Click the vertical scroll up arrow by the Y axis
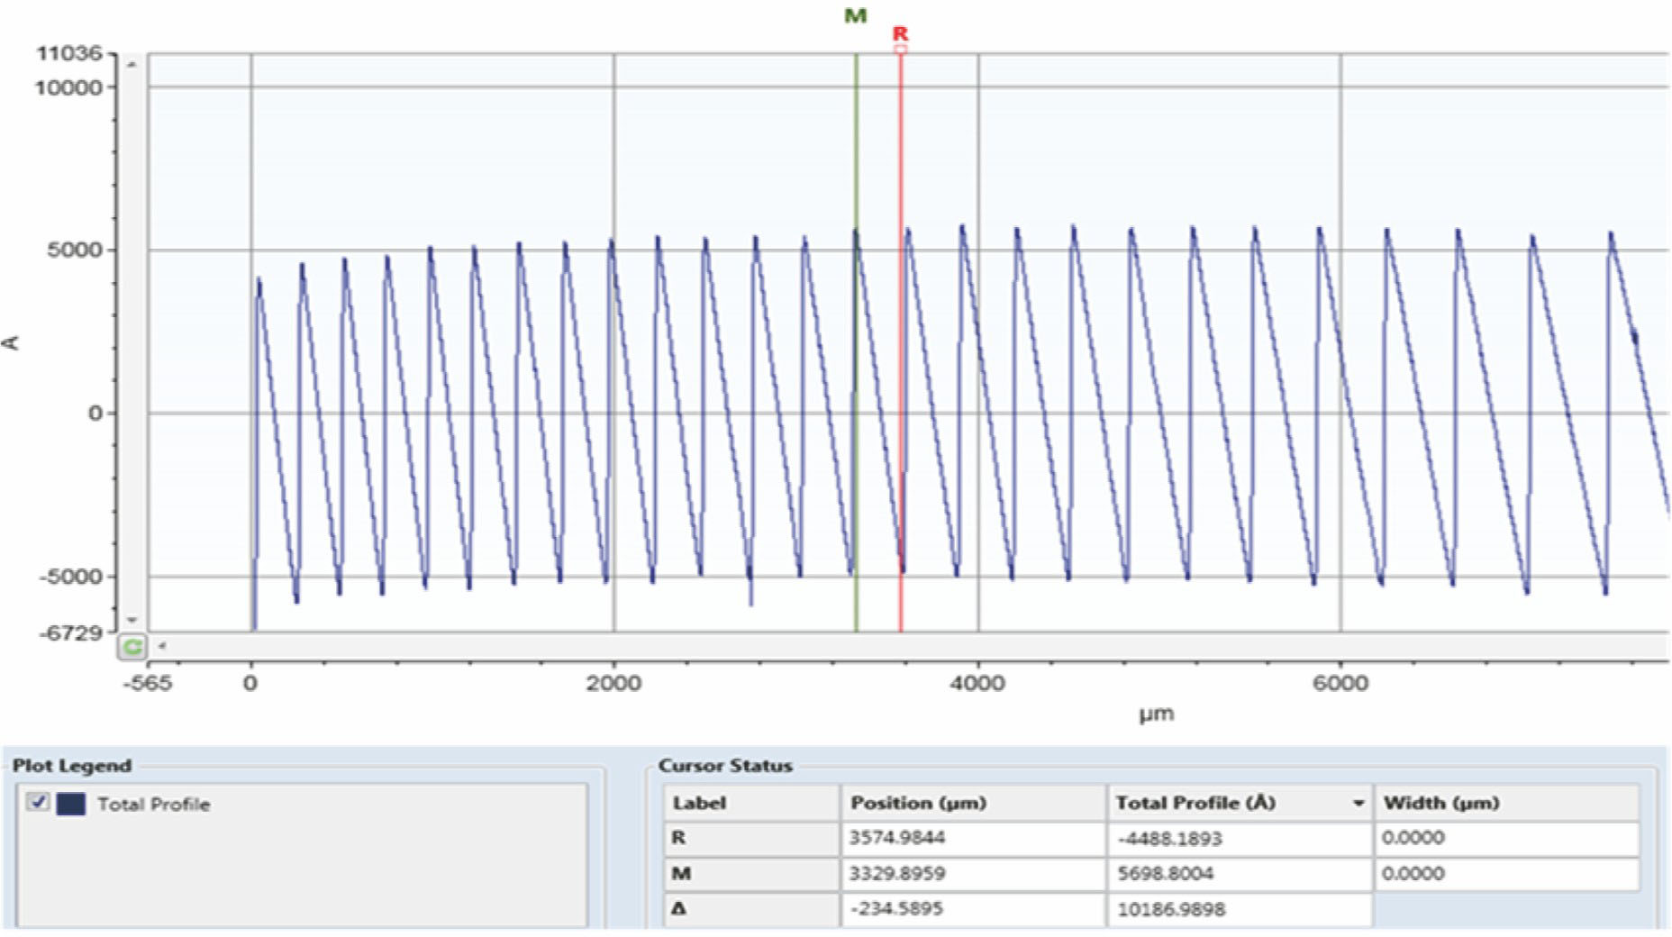The height and width of the screenshot is (937, 1672). 132,65
